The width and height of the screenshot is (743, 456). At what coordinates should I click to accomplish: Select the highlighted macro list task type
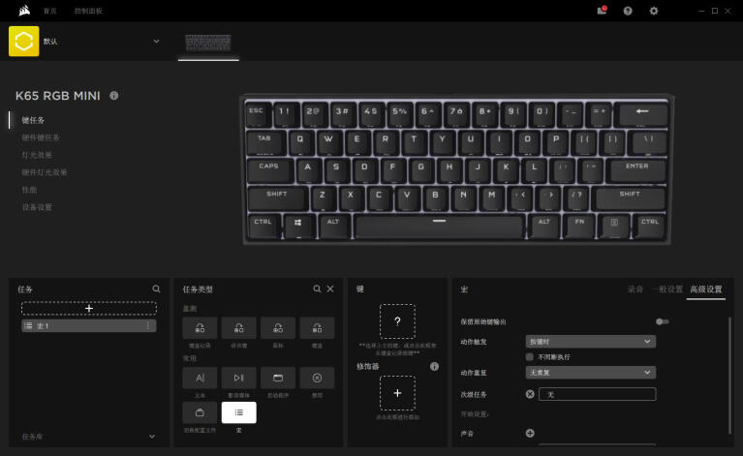239,412
